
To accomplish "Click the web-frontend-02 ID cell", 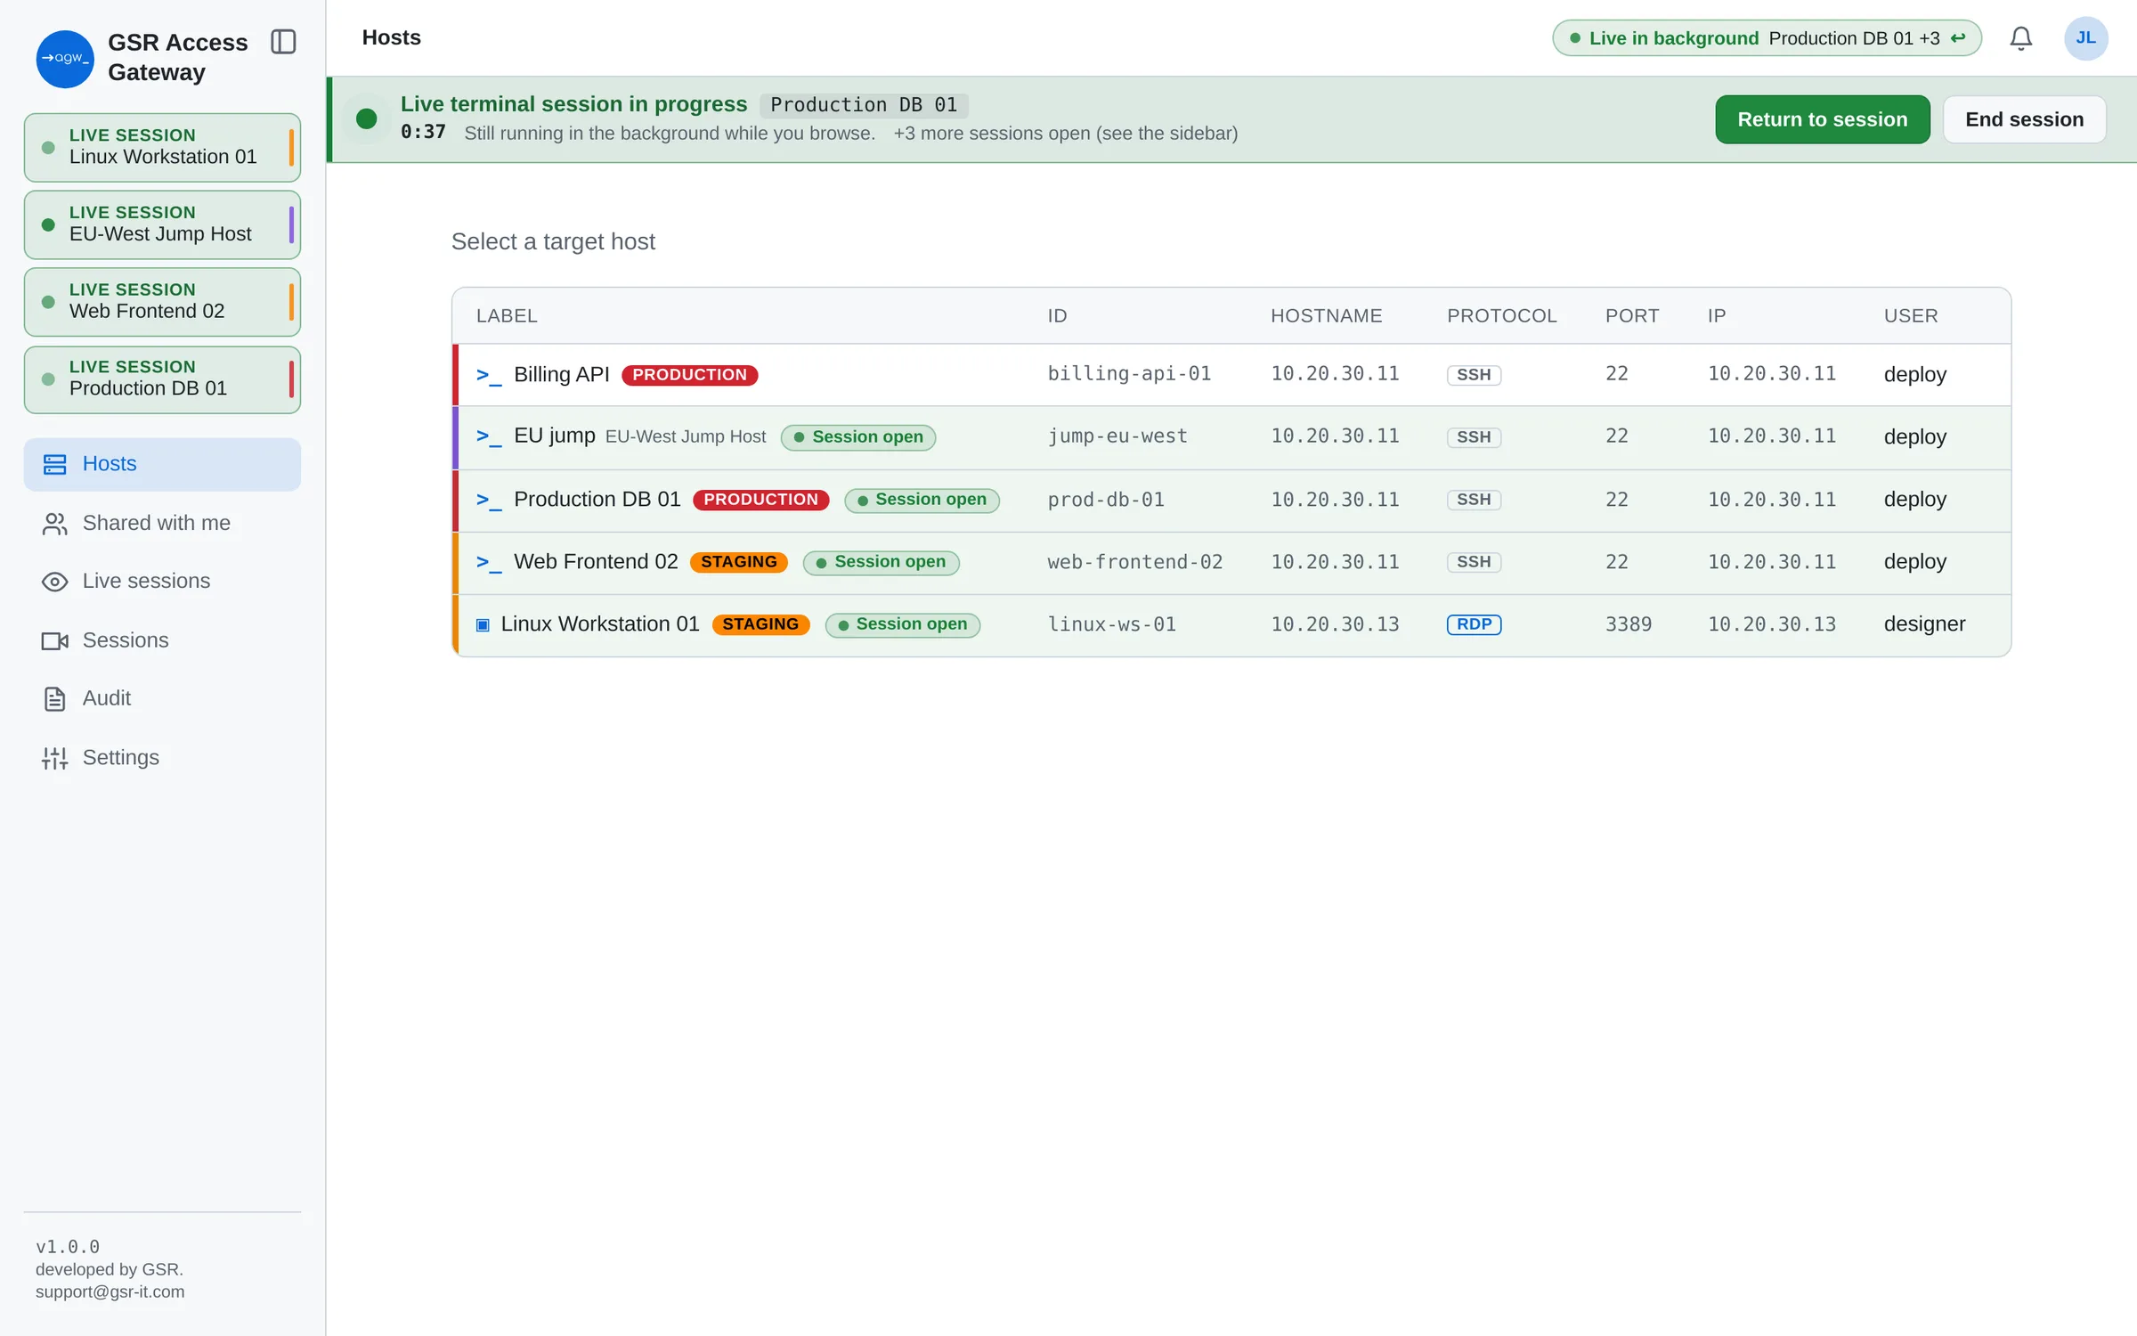I will pyautogui.click(x=1135, y=562).
